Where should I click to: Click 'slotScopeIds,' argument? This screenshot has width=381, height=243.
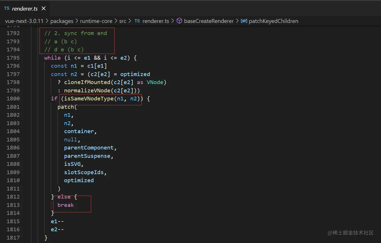pos(85,172)
